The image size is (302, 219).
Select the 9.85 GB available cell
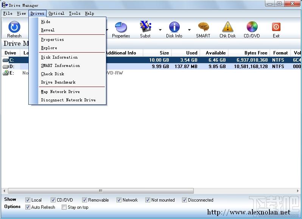217,67
